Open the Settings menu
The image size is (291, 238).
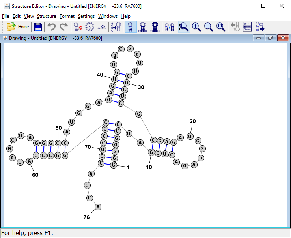point(86,16)
